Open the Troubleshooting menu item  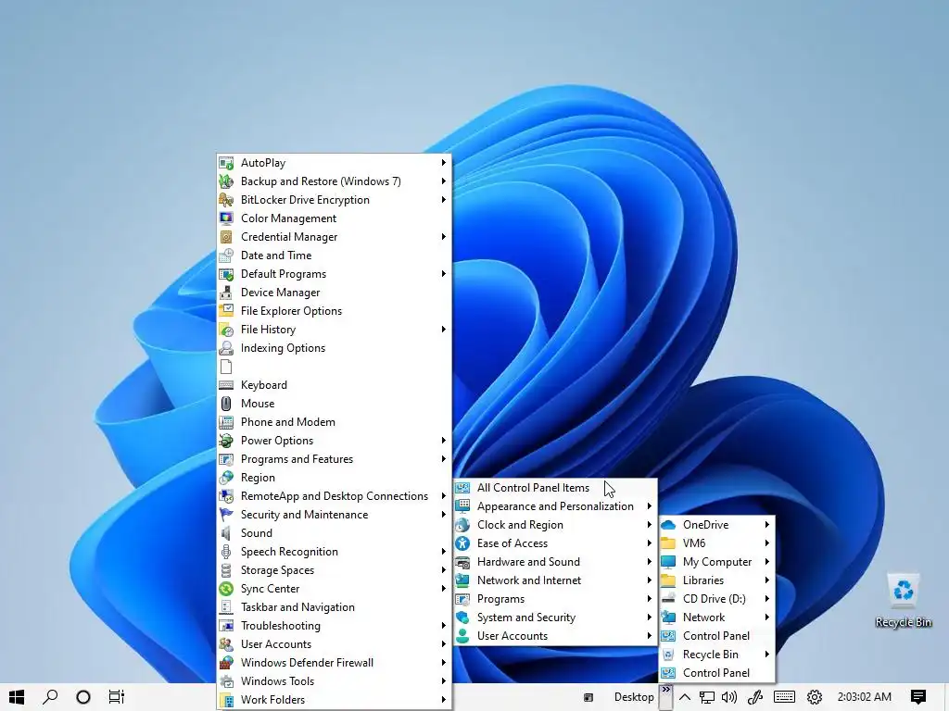334,626
